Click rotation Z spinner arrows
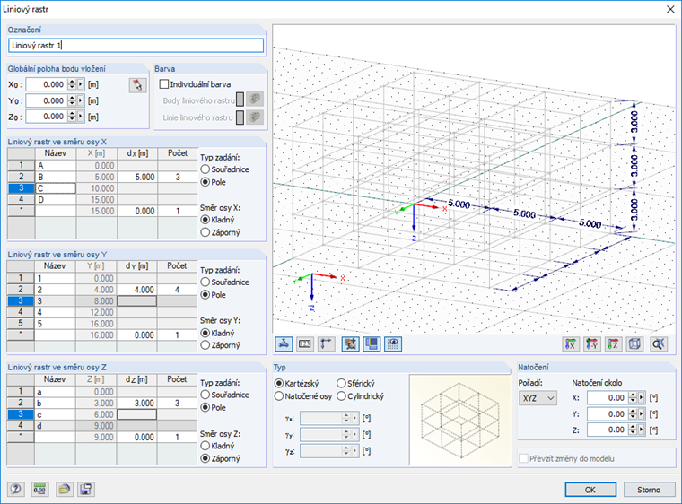Viewport: 682px width, 504px height. [633, 430]
